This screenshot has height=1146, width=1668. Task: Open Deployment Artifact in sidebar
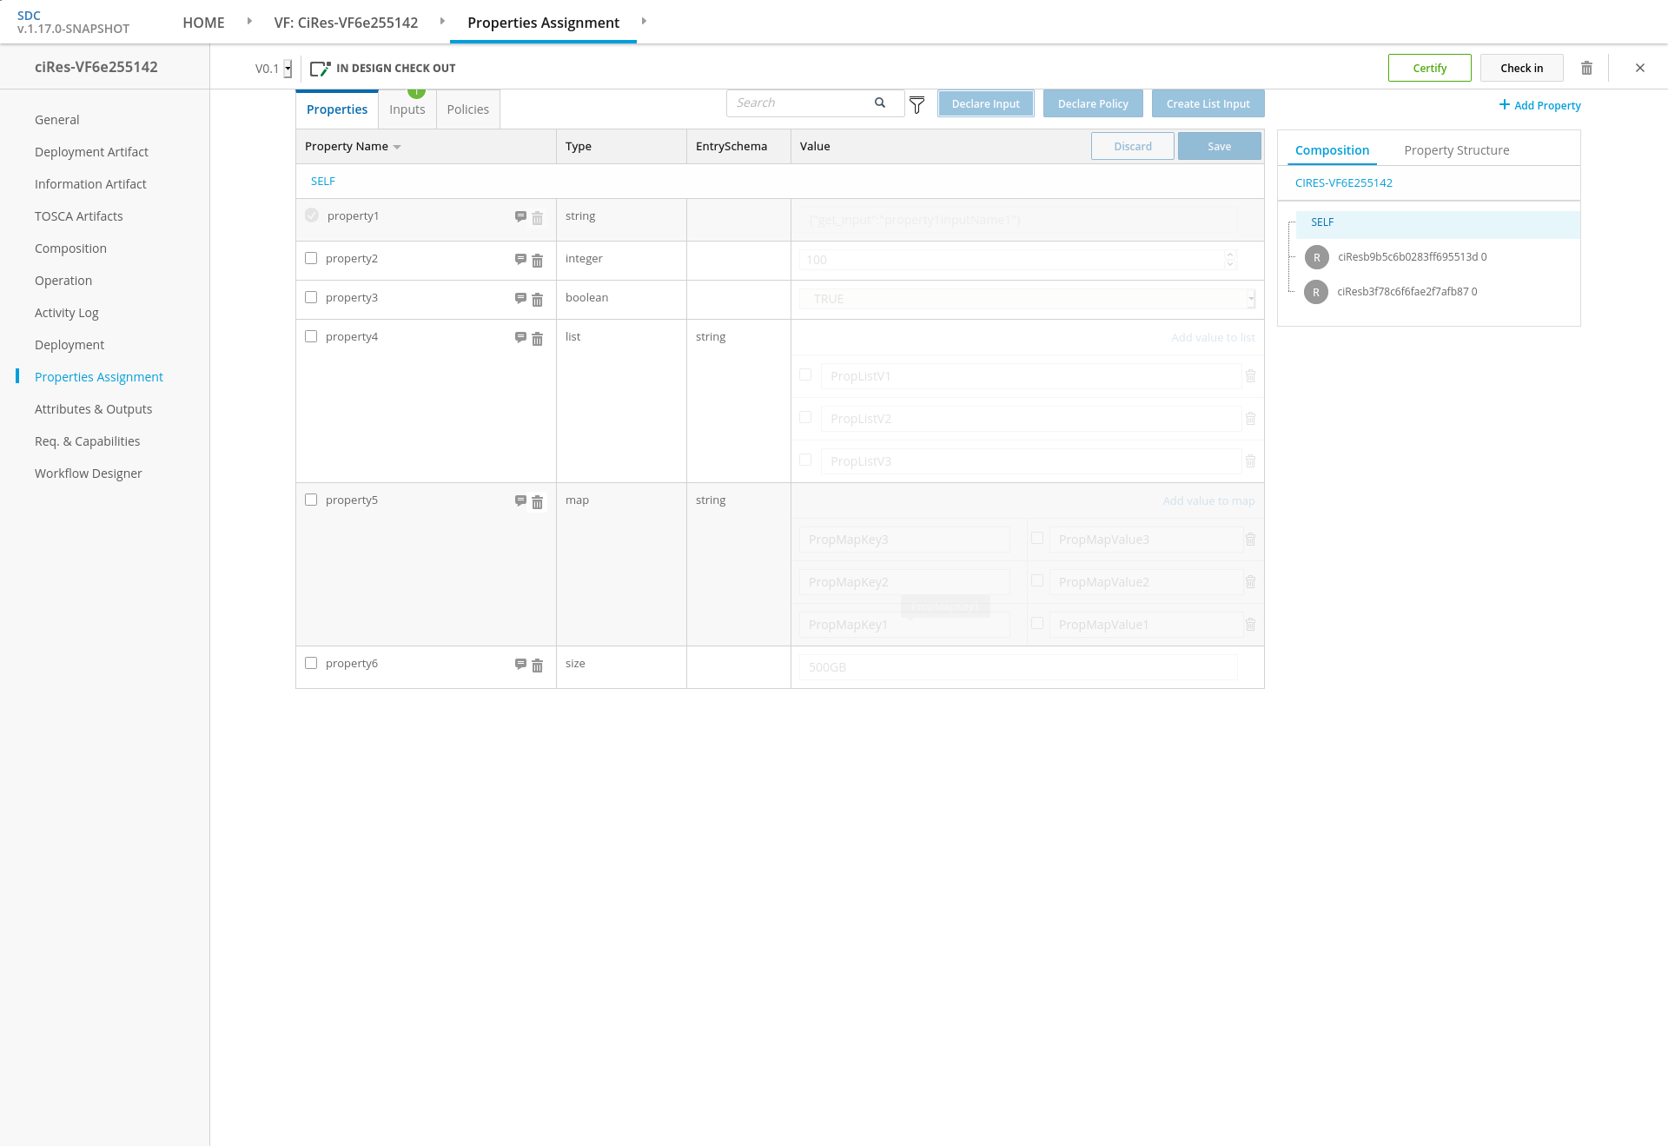tap(91, 152)
